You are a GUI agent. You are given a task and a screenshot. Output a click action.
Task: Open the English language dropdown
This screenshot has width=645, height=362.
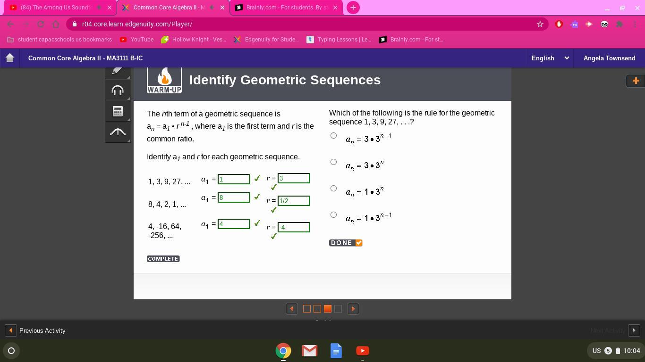click(x=550, y=58)
